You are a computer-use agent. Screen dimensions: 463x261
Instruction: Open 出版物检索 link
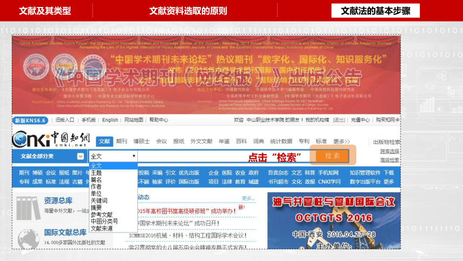pyautogui.click(x=387, y=142)
